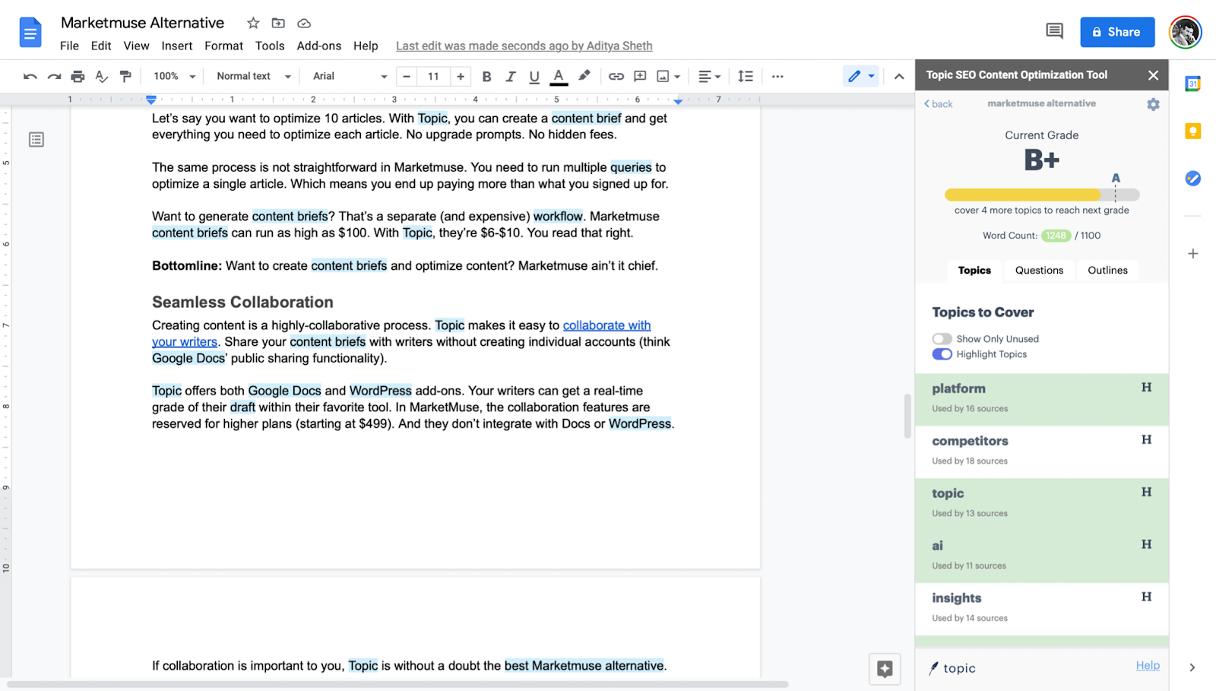Switch to the Outlines tab
The height and width of the screenshot is (691, 1216).
[1107, 270]
